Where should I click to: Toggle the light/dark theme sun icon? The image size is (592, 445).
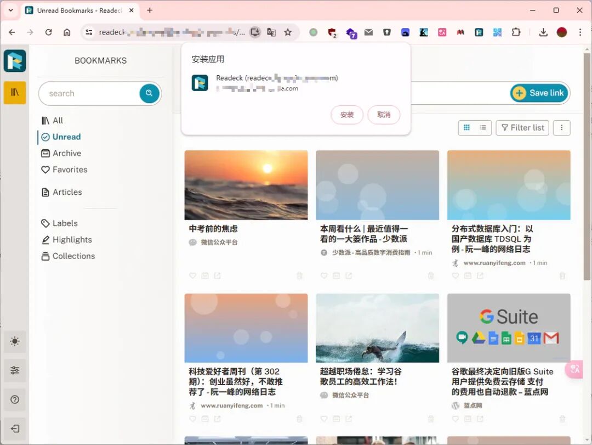point(15,341)
